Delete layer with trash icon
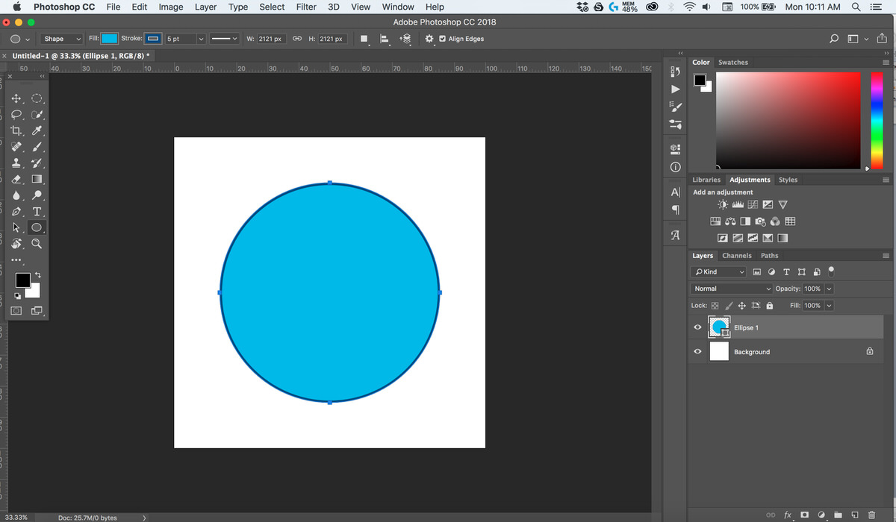The image size is (896, 522). click(x=871, y=515)
